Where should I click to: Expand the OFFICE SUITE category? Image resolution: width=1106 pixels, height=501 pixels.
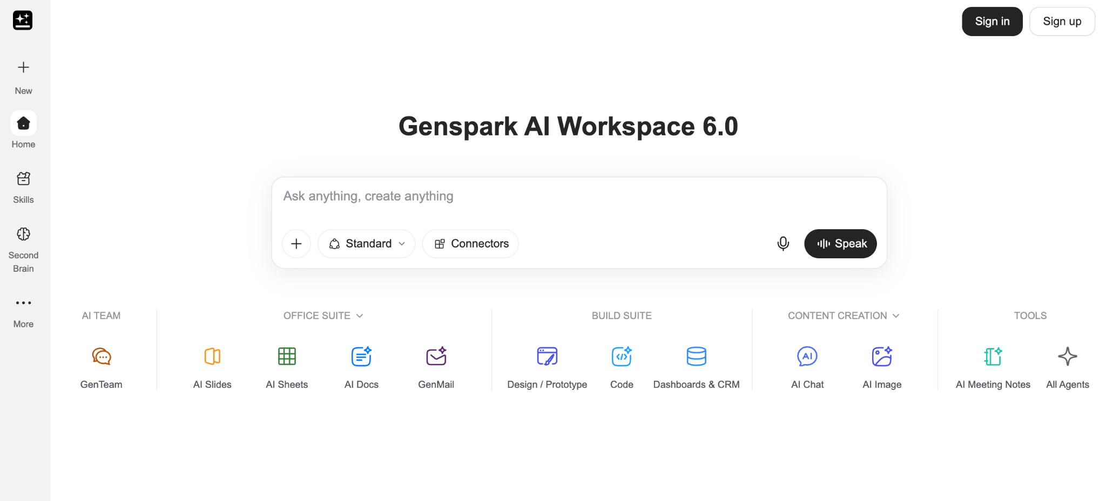323,316
